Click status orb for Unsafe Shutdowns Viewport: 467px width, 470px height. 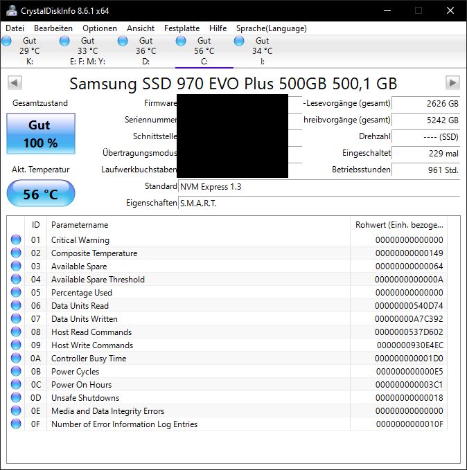[x=16, y=397]
